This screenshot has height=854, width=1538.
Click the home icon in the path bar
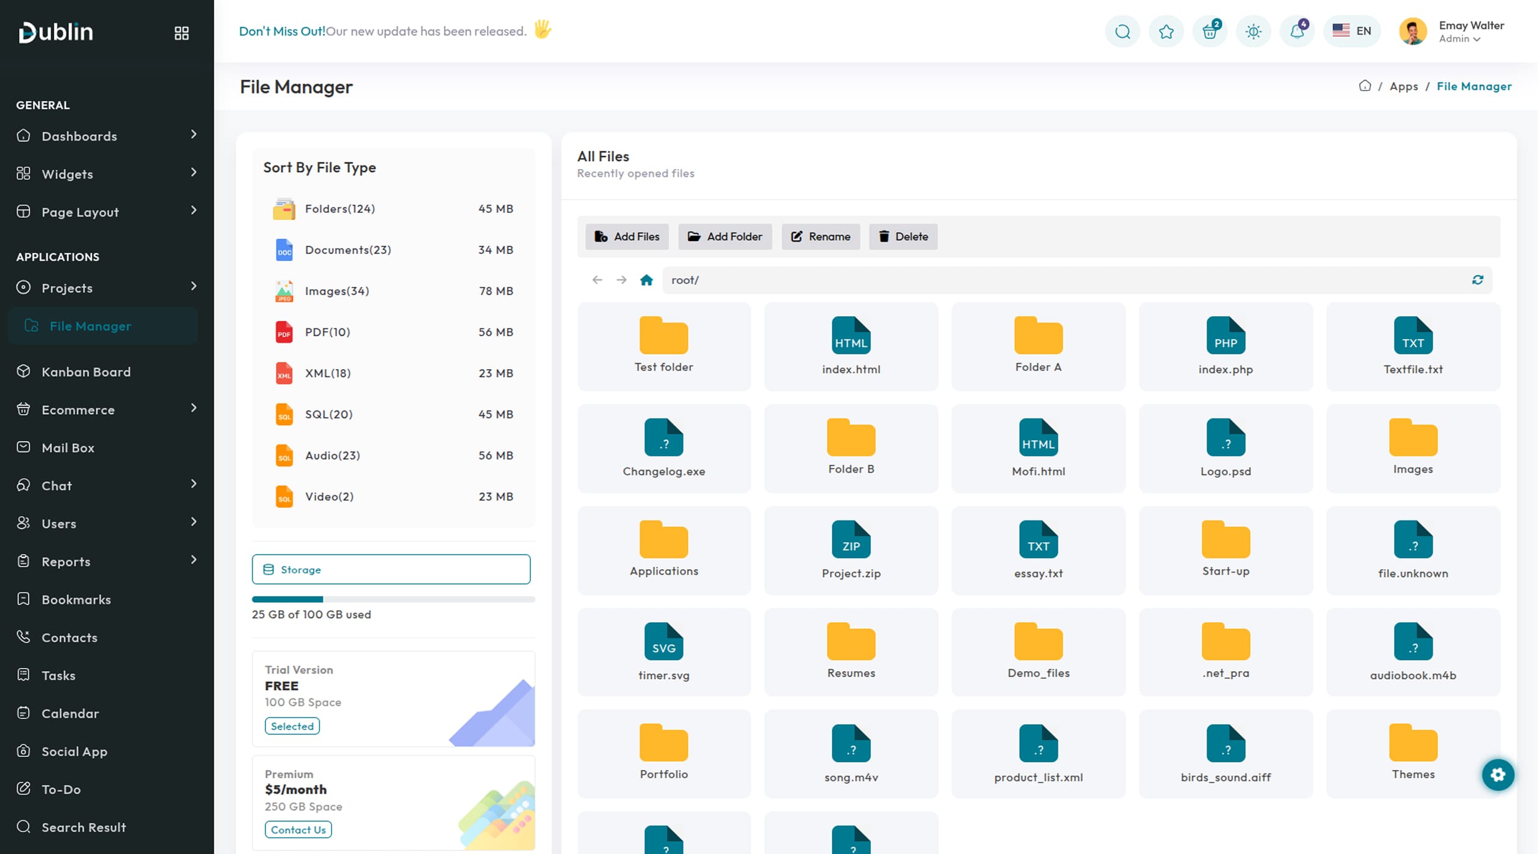(646, 280)
